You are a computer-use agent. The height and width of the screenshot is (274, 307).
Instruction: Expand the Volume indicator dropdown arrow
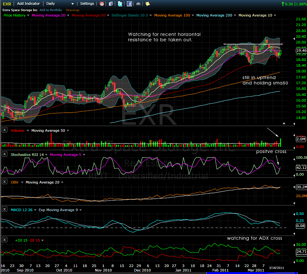[28, 130]
